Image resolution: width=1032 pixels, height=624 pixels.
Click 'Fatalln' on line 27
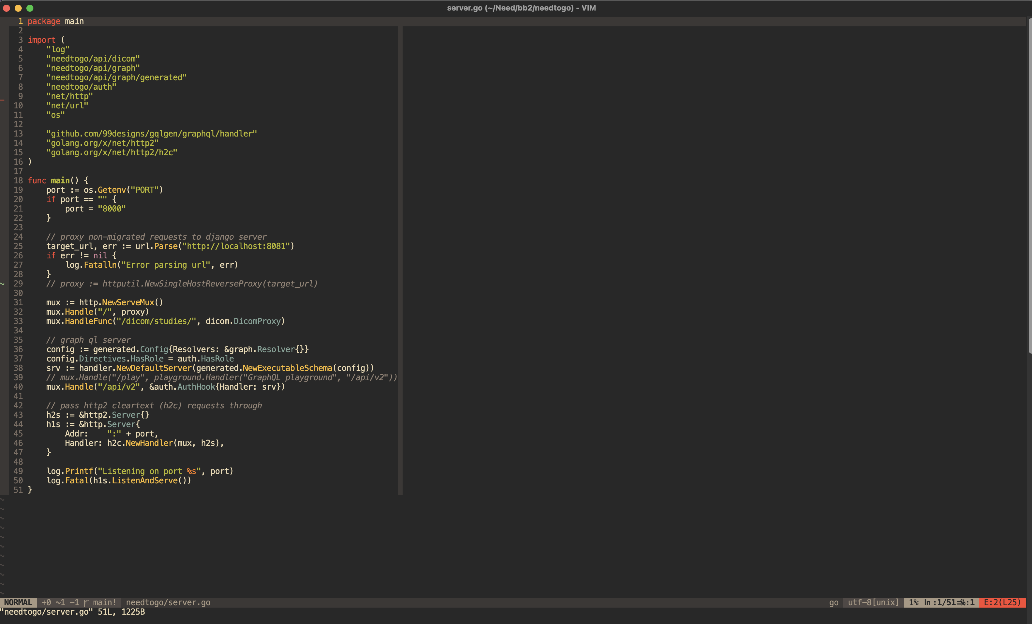coord(100,265)
